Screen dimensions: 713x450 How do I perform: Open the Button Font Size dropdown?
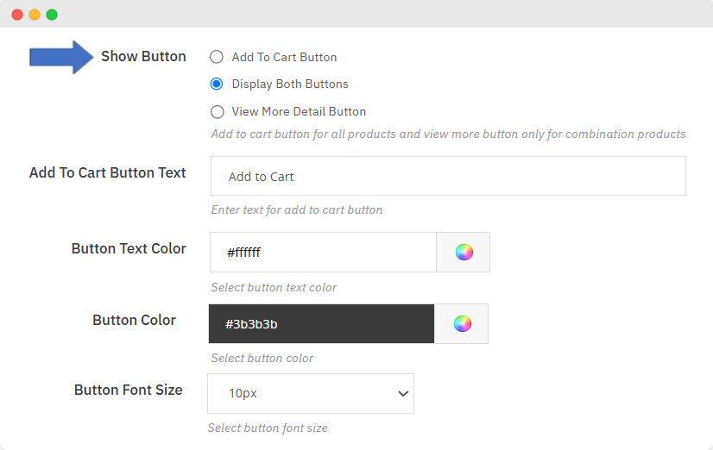tap(311, 393)
